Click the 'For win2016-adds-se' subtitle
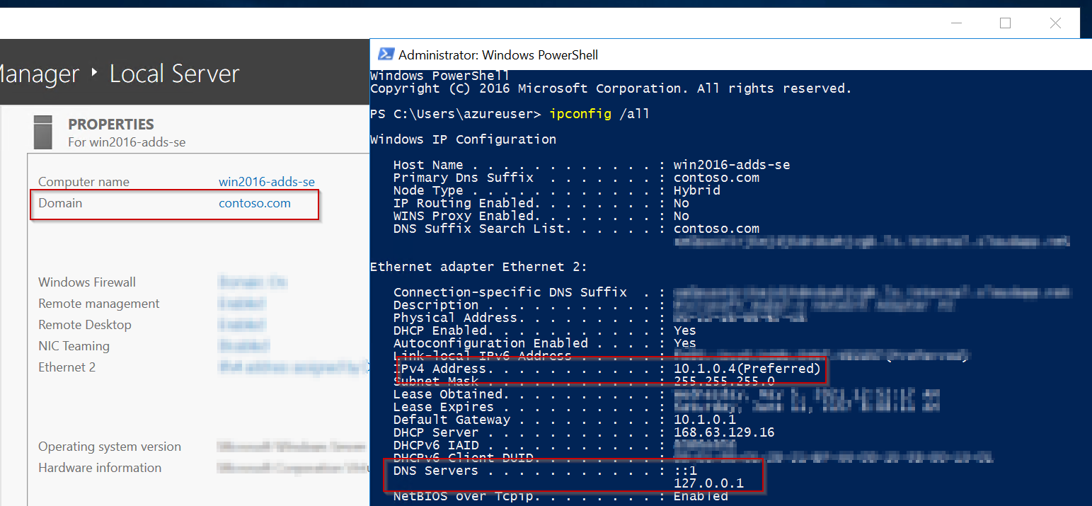Image resolution: width=1092 pixels, height=506 pixels. coord(127,142)
